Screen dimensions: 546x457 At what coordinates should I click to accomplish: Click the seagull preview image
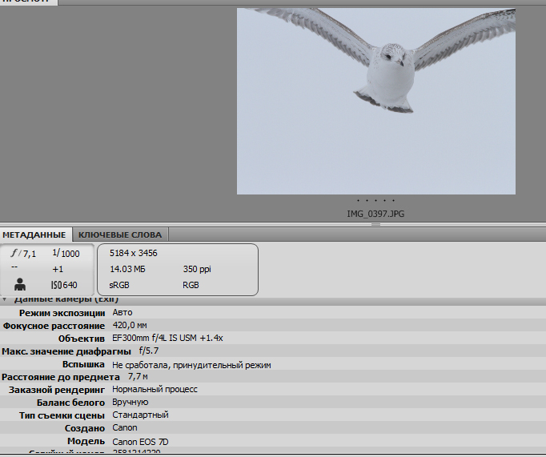tap(375, 101)
